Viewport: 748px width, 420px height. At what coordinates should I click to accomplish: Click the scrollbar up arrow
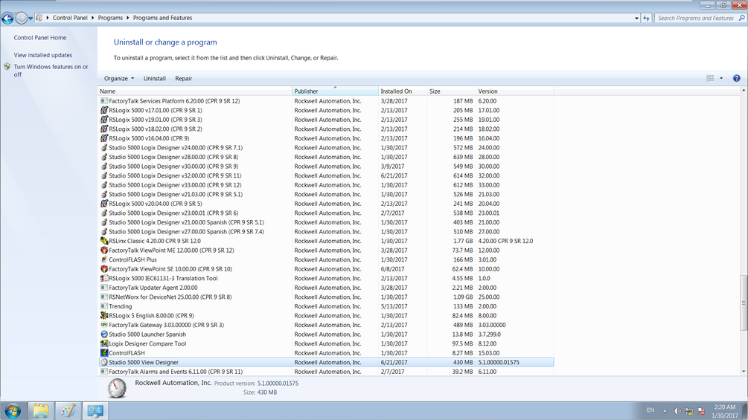point(744,91)
